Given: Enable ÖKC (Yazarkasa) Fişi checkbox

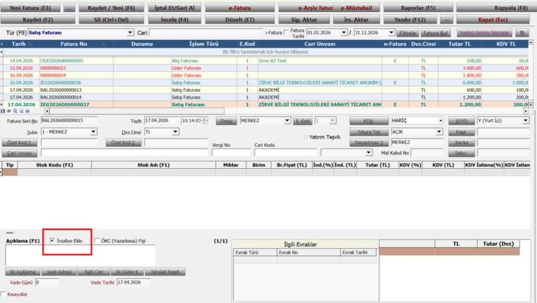Looking at the screenshot, I should (97, 241).
